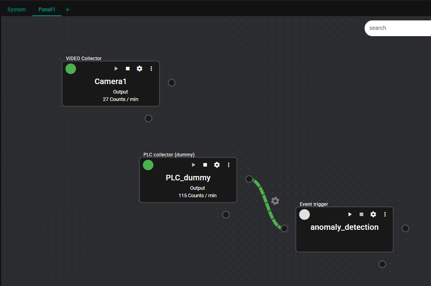Expand PLC_dummy three-dot more menu
The image size is (431, 286).
(x=229, y=165)
